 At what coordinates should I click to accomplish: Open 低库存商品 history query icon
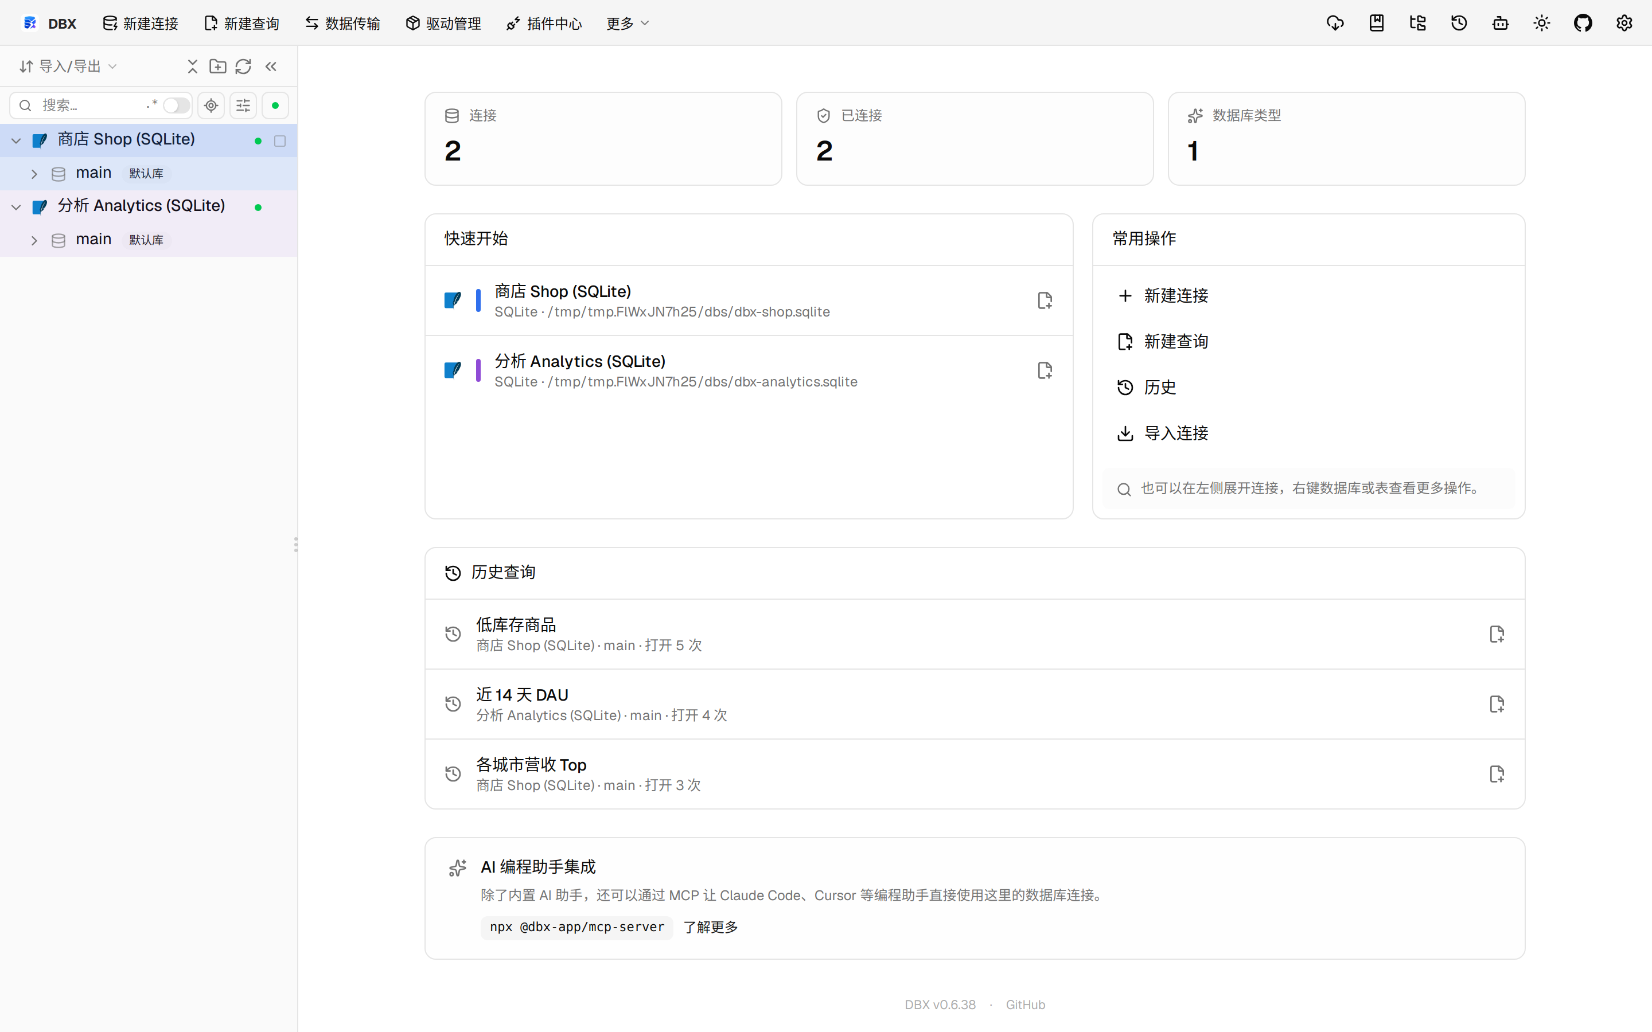(1497, 634)
